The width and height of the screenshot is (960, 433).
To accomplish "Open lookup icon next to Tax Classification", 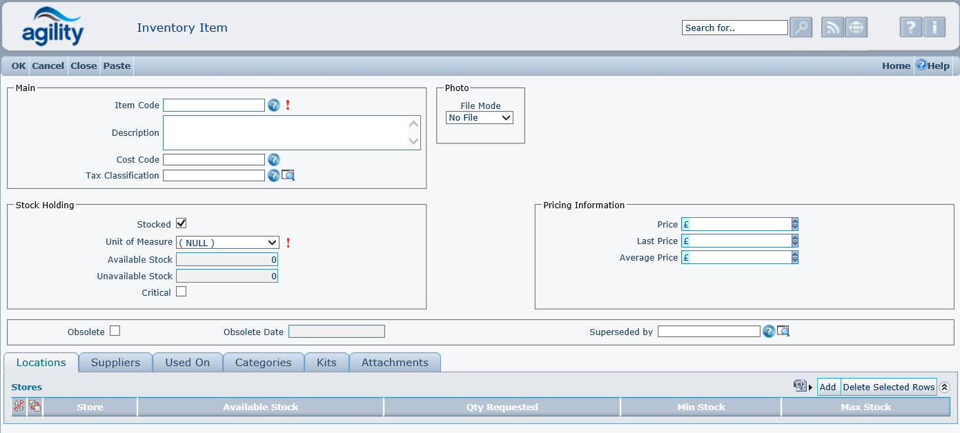I will point(288,176).
